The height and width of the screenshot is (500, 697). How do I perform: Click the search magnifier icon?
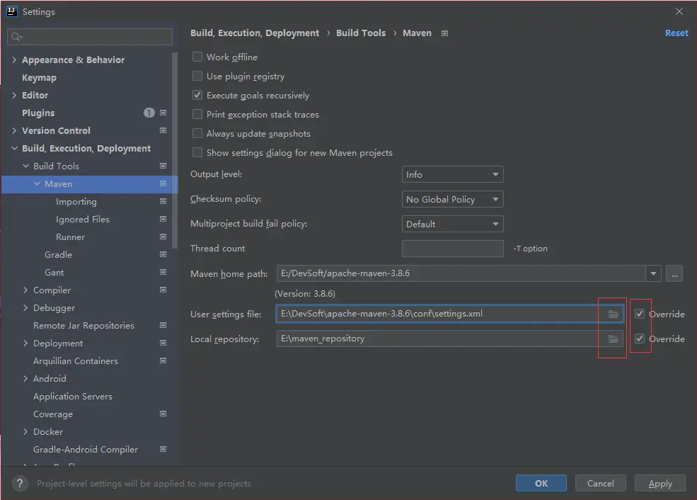point(17,37)
